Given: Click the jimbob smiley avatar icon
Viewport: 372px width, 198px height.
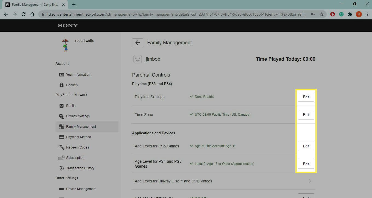Looking at the screenshot, I should (137, 59).
